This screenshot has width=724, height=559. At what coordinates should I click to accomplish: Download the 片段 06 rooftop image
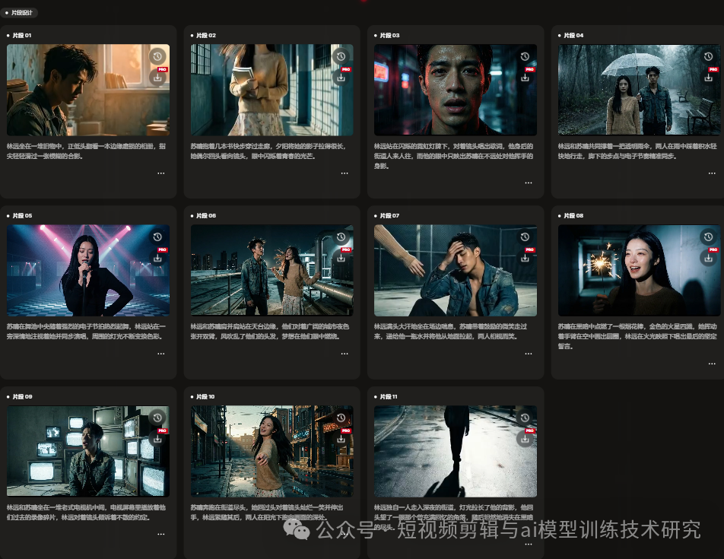point(341,258)
